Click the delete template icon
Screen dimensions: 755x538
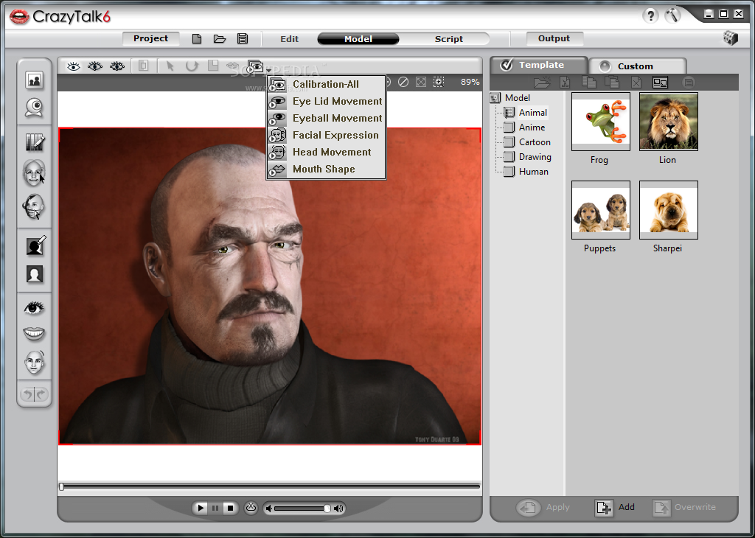click(636, 83)
